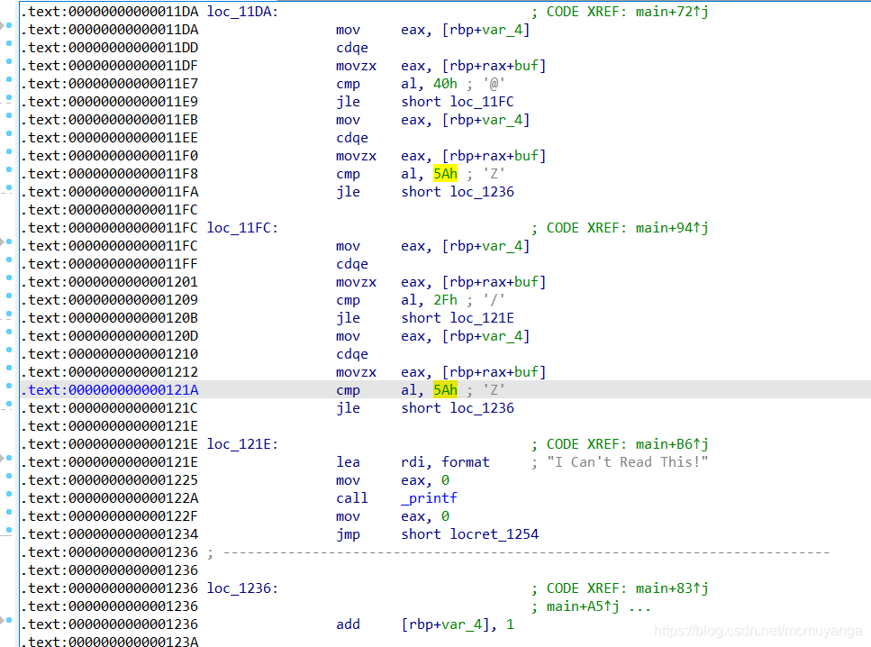Click [rbp+var_4] operand at address 11EB
The width and height of the screenshot is (871, 647).
point(486,120)
